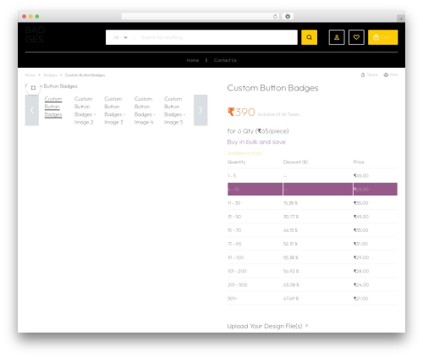Viewport: 423px width, 358px height.
Task: Click the Buy in bulk and save link
Action: pos(256,142)
